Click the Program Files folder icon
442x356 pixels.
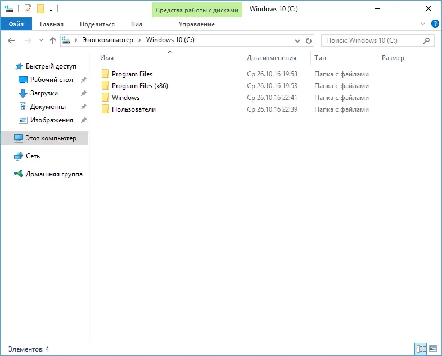click(x=105, y=74)
